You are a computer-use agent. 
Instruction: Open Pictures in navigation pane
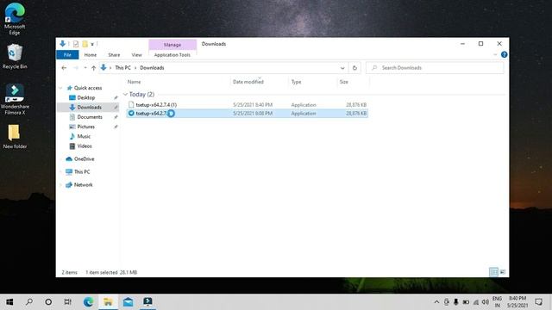coord(86,127)
